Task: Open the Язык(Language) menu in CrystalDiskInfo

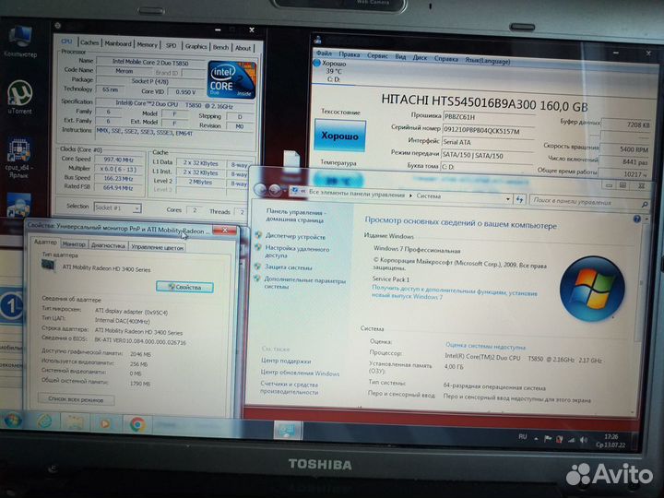Action: click(488, 61)
